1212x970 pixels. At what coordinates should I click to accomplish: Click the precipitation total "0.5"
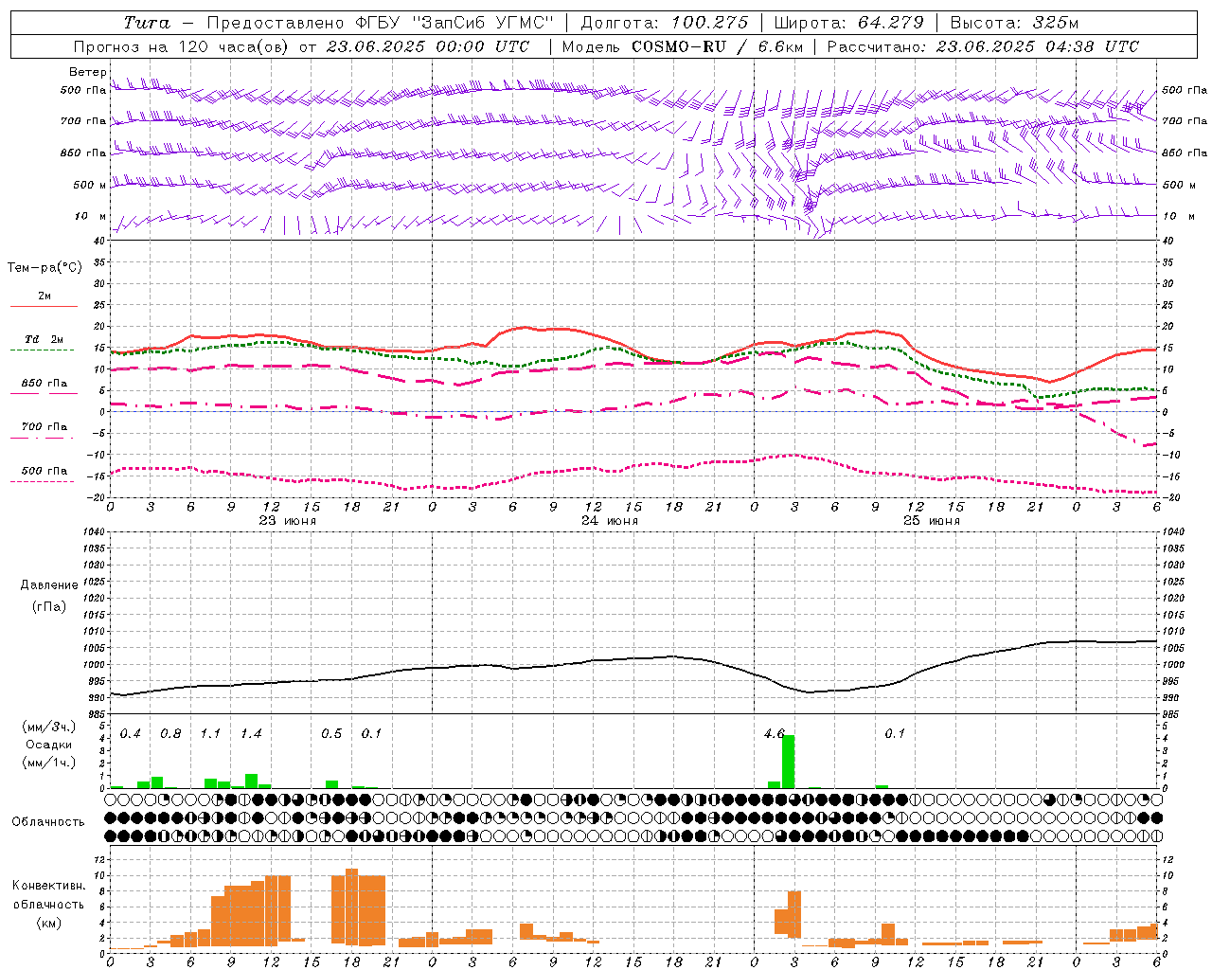pyautogui.click(x=331, y=734)
